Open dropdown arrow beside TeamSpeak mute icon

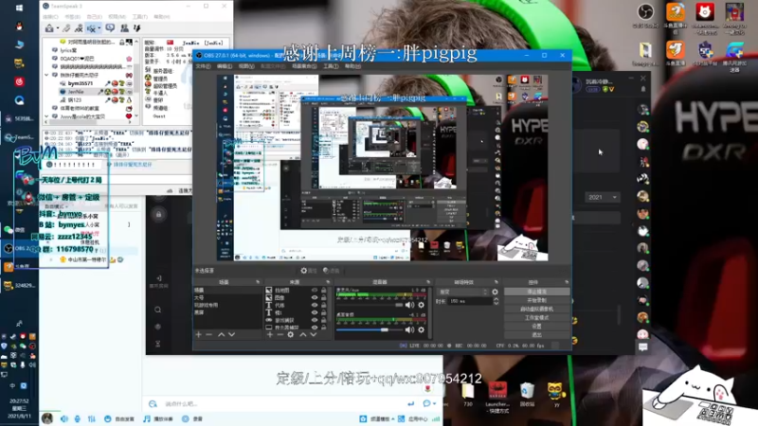(99, 28)
